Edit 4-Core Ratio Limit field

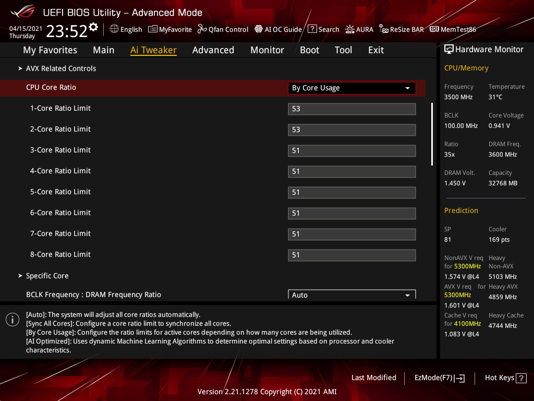point(351,171)
